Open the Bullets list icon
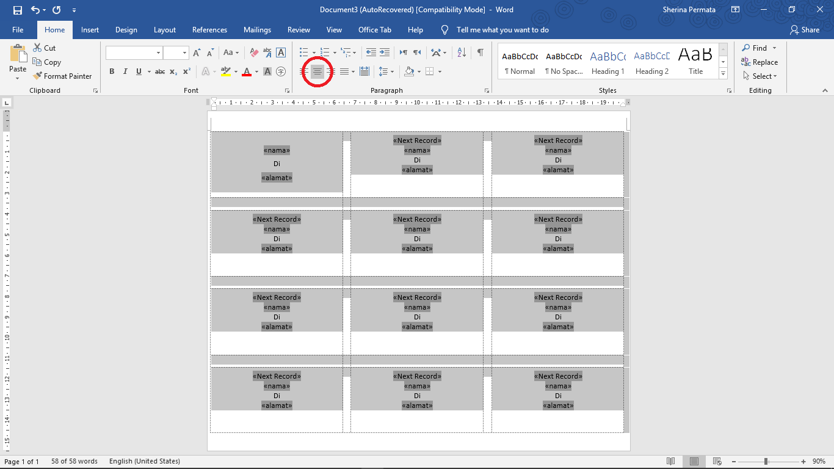Screen dimensions: 834x469 pos(304,52)
